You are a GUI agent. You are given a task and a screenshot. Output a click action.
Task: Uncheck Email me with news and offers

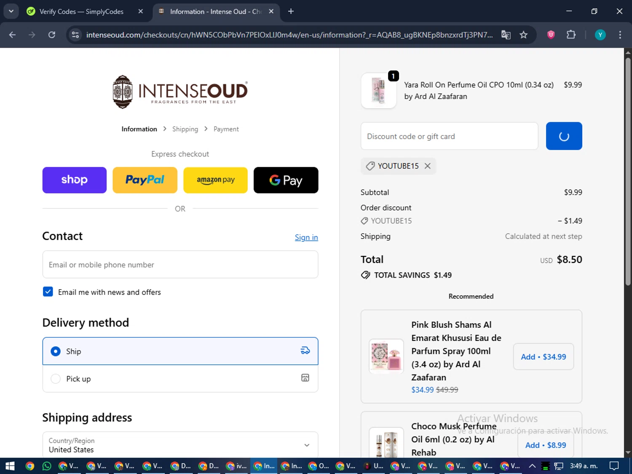(48, 292)
